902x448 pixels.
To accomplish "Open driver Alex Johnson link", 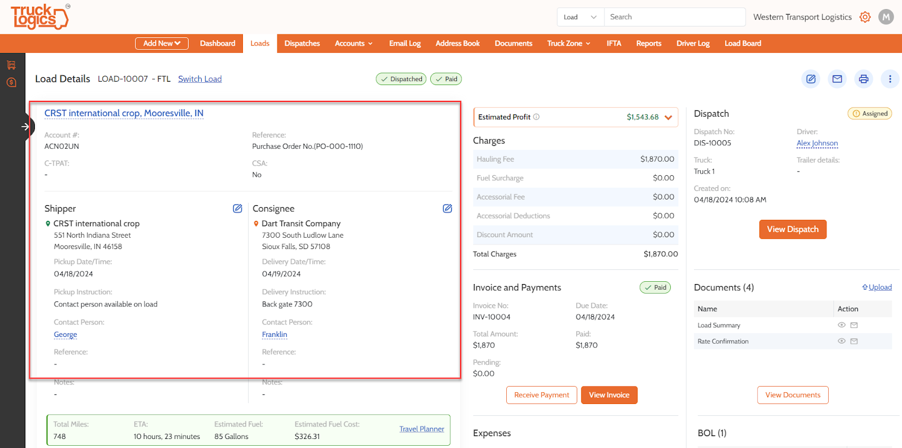I will click(817, 143).
